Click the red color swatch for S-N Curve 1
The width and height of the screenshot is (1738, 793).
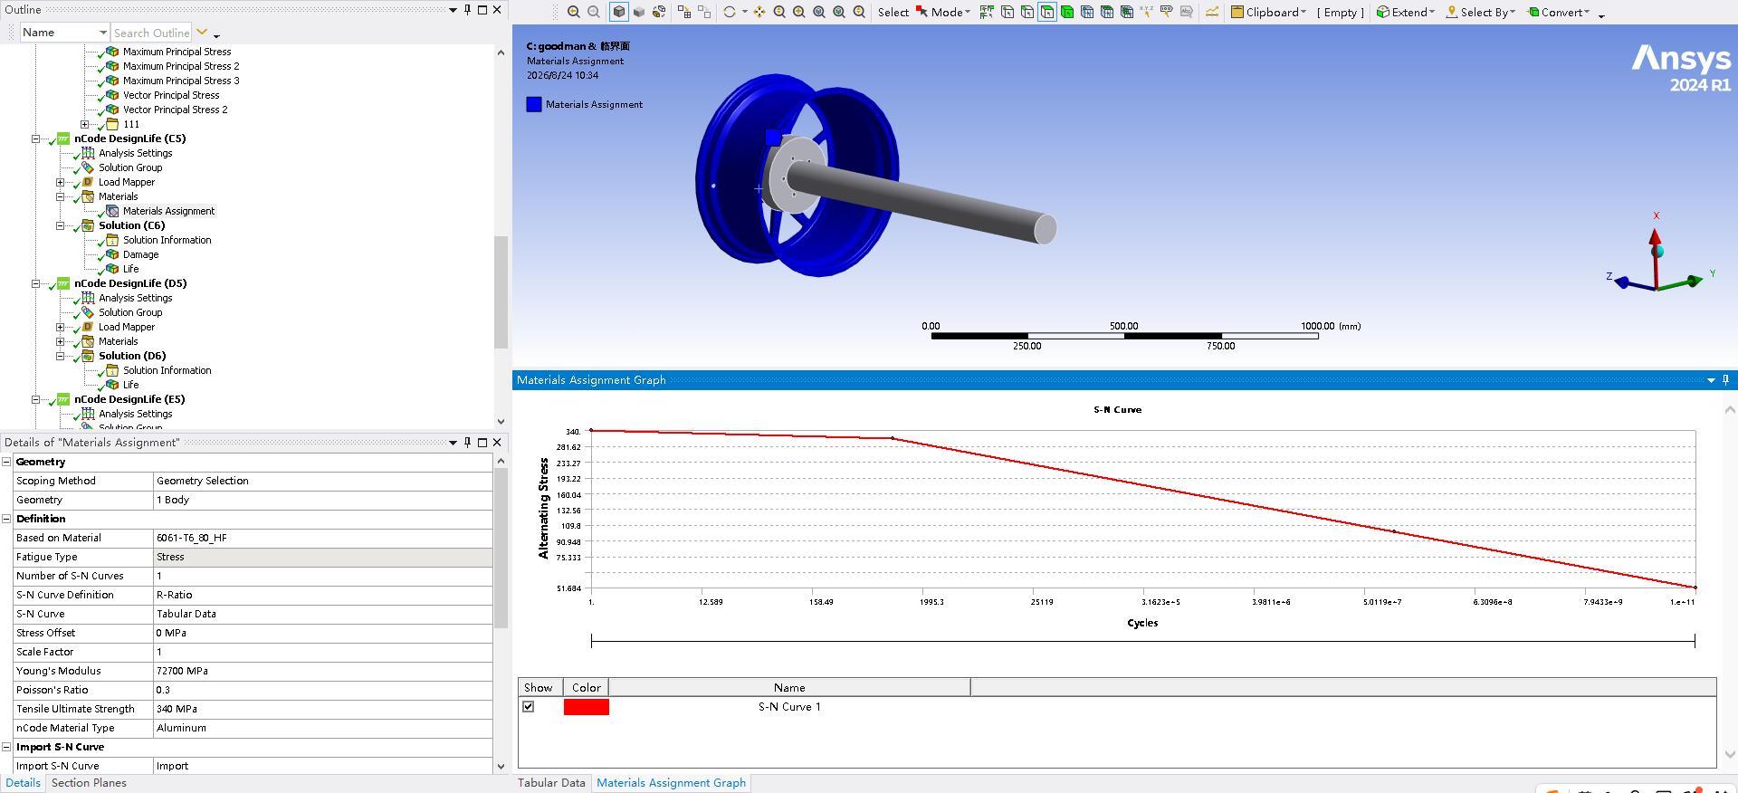point(587,707)
